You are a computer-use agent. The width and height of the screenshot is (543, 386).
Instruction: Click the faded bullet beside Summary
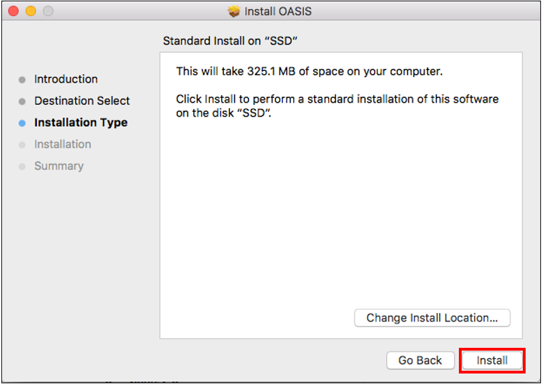tap(22, 167)
